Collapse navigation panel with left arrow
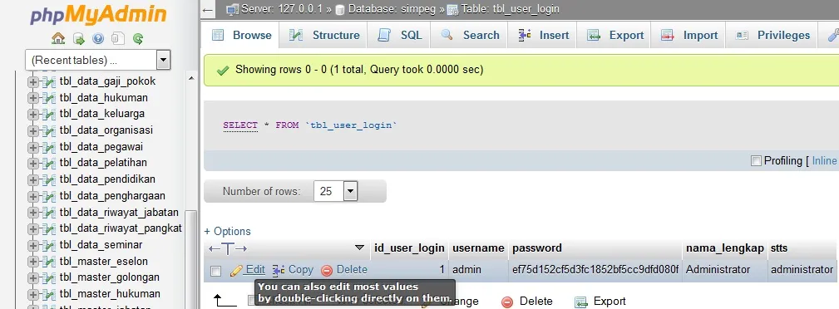 click(x=208, y=10)
